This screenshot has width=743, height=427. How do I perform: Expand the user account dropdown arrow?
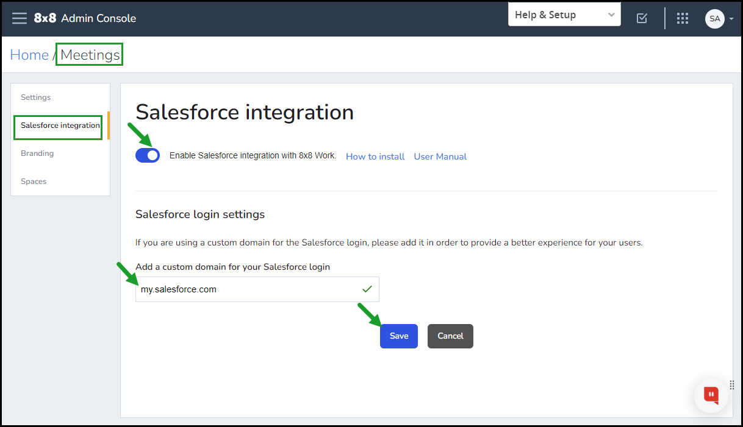731,19
